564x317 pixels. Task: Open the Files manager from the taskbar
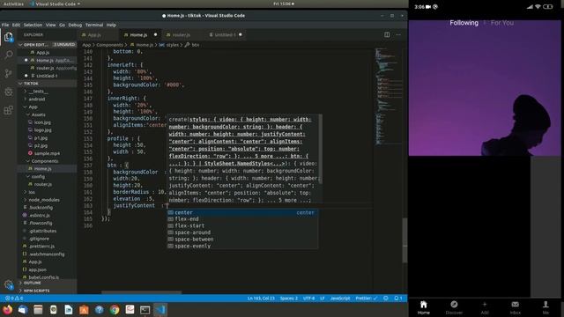[38, 309]
